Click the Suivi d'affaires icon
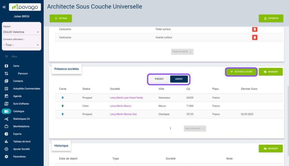Image resolution: width=289 pixels, height=166 pixels. coord(6,104)
